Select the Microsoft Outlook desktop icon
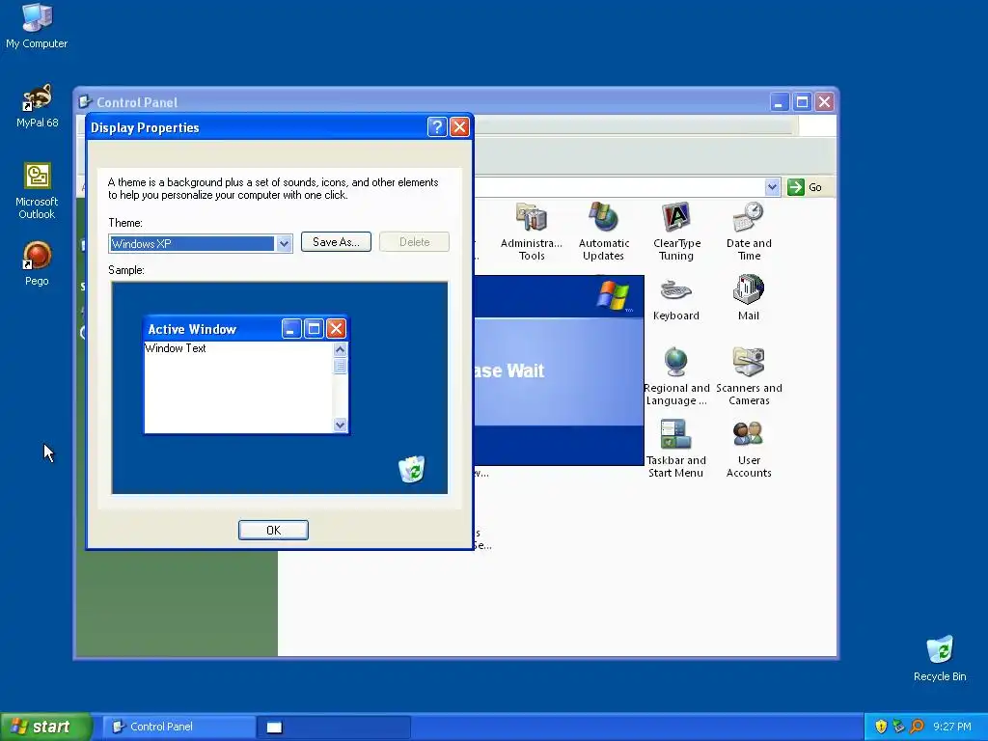Viewport: 988px width, 741px height. [37, 191]
